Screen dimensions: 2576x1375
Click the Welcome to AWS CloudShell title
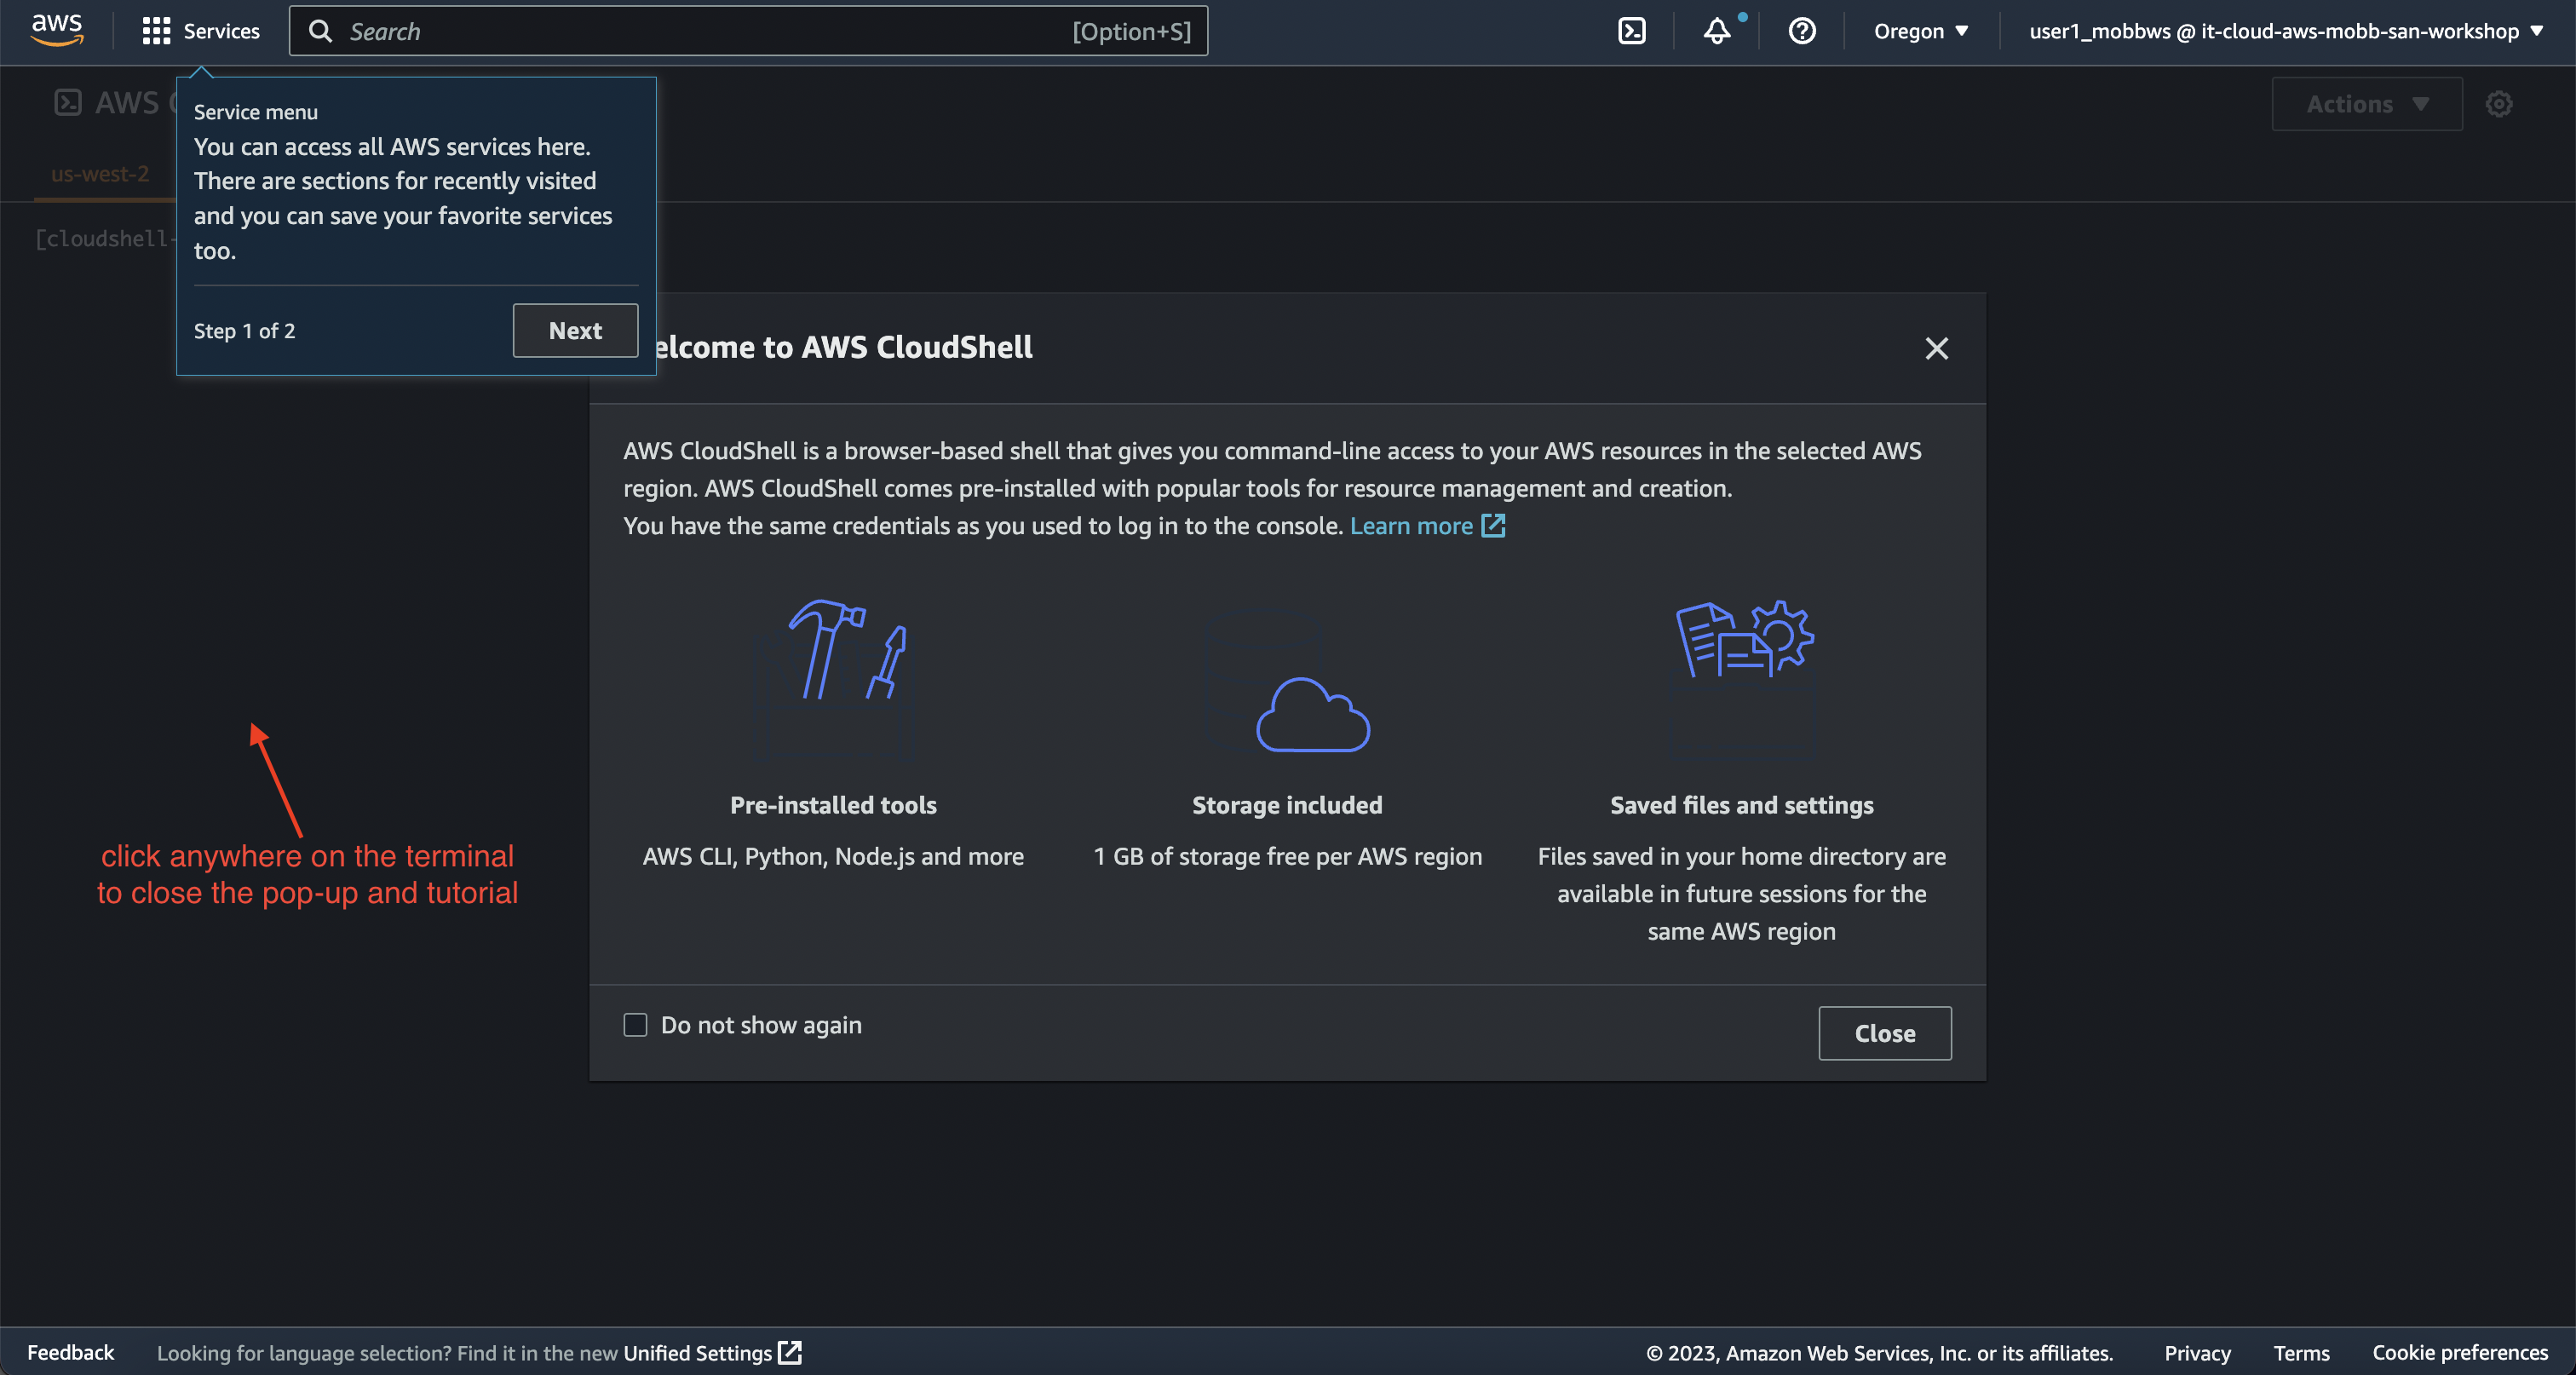click(843, 347)
